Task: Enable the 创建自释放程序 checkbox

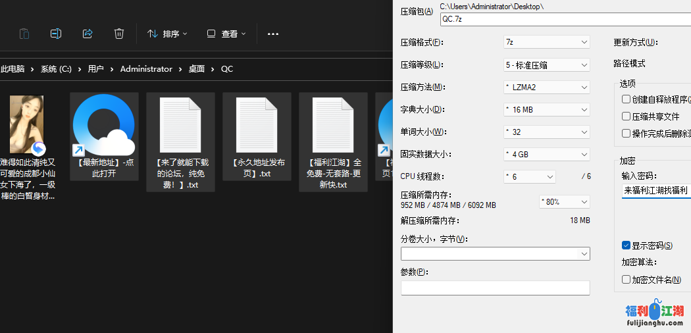Action: (x=627, y=99)
